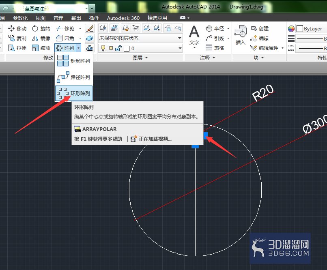Open the 引线 dropdown arrow
This screenshot has width=327, height=270.
[x=228, y=38]
